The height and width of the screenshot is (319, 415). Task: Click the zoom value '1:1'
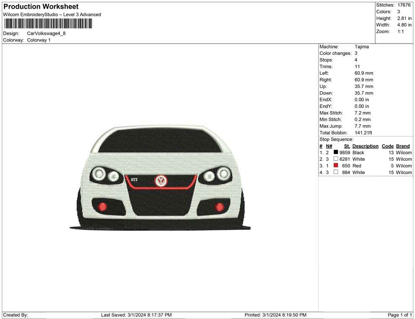coord(401,31)
